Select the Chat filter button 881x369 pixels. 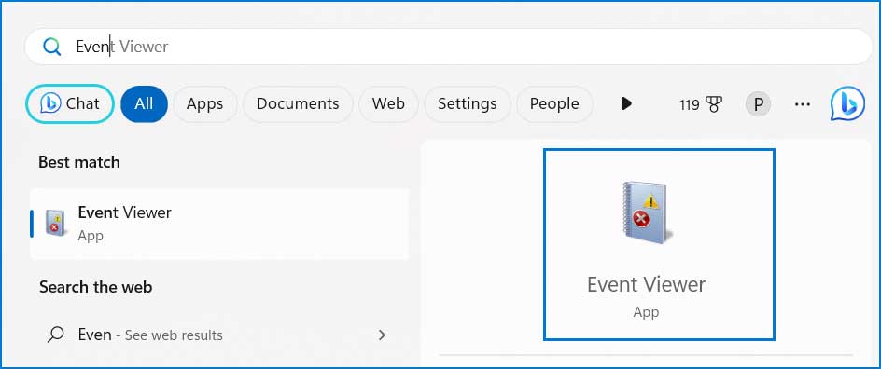[x=70, y=103]
